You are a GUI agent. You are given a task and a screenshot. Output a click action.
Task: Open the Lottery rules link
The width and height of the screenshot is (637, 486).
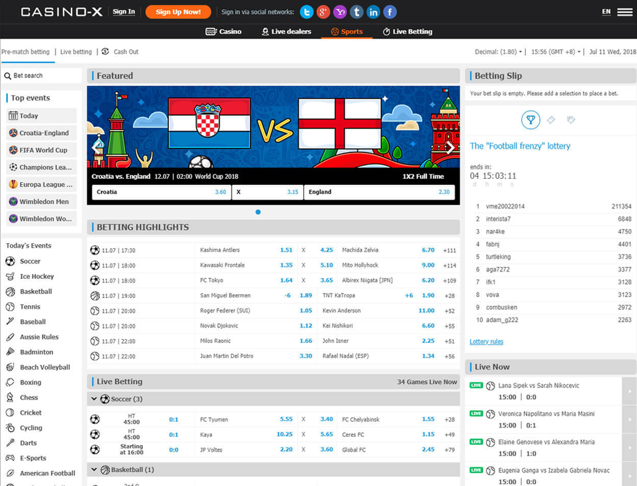[486, 342]
